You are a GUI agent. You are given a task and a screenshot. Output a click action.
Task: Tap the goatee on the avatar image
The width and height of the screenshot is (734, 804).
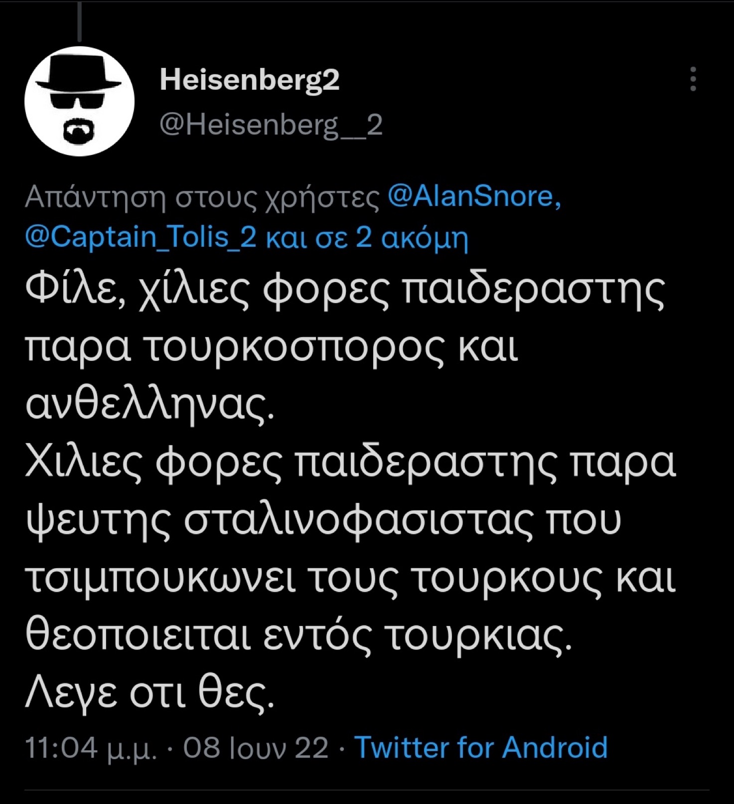pyautogui.click(x=79, y=131)
